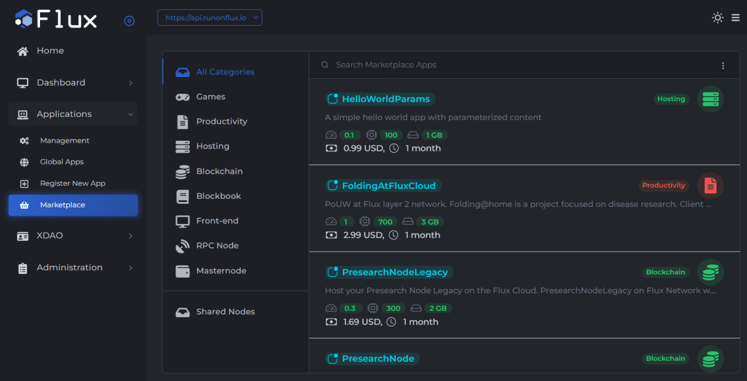The width and height of the screenshot is (747, 381).
Task: Click the RPC Node satellite dish icon
Action: [182, 246]
